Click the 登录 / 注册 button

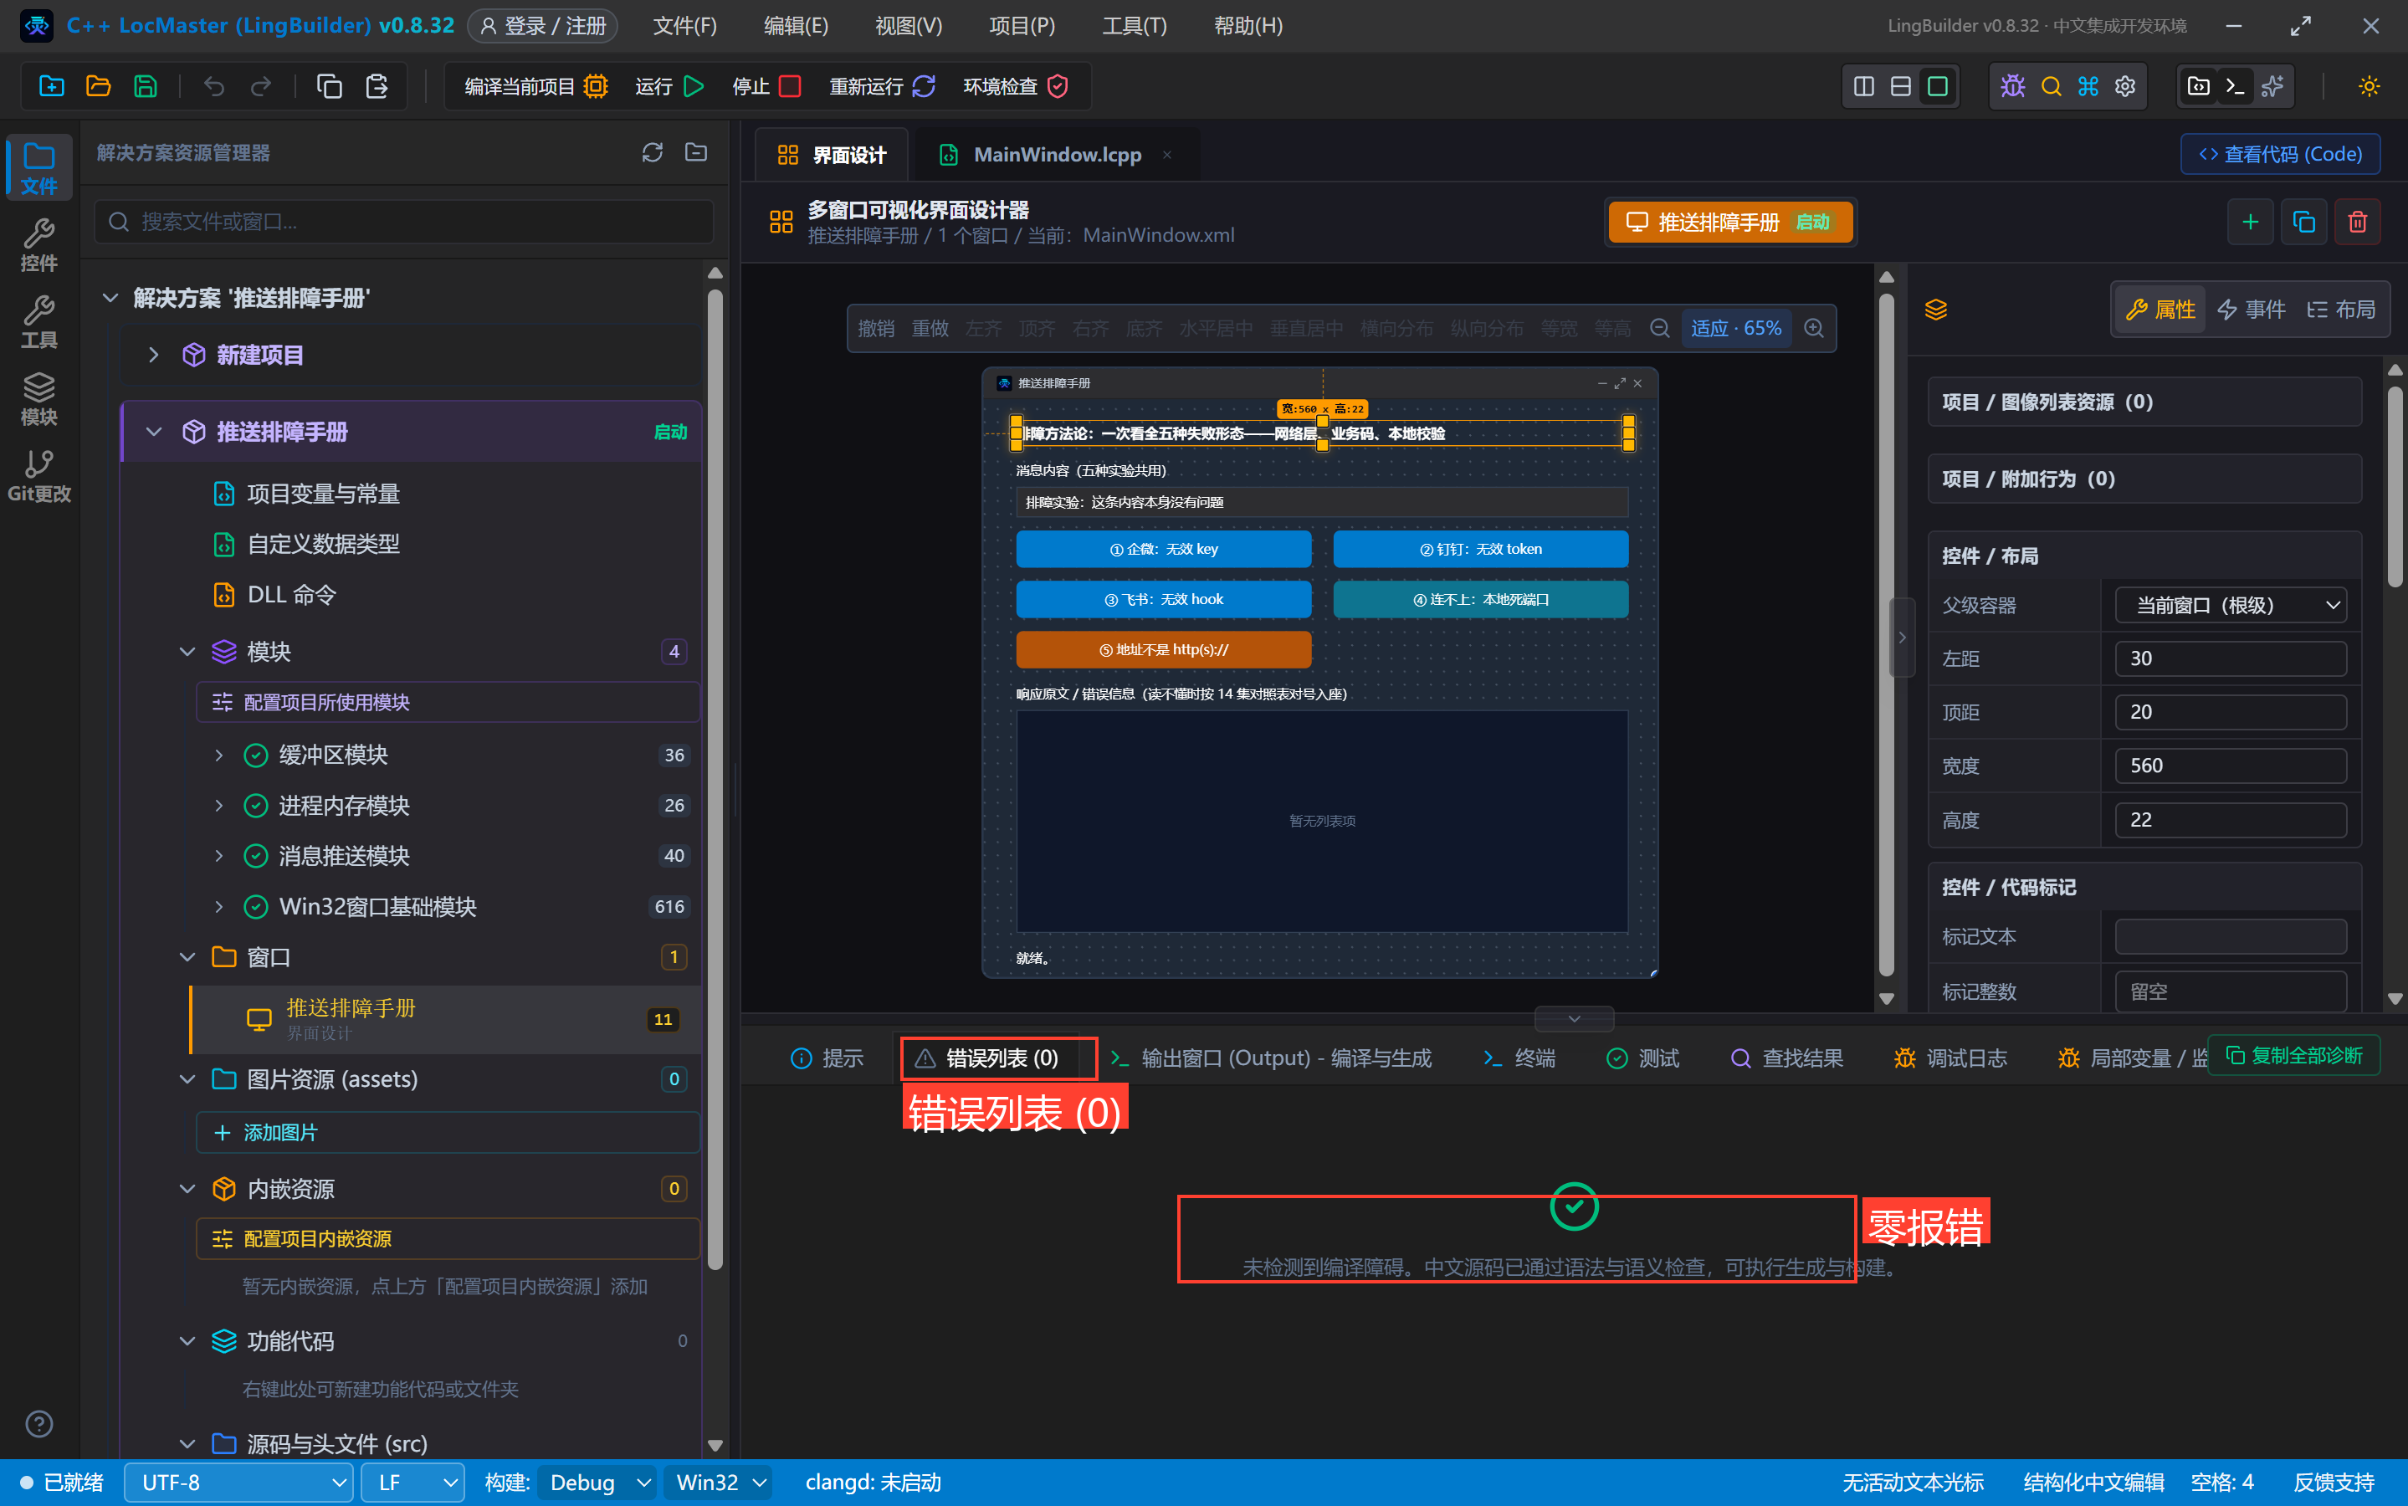tap(543, 26)
